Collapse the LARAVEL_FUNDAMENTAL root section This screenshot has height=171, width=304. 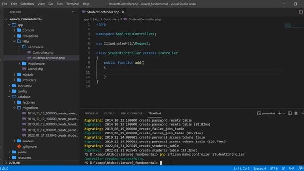coord(6,19)
